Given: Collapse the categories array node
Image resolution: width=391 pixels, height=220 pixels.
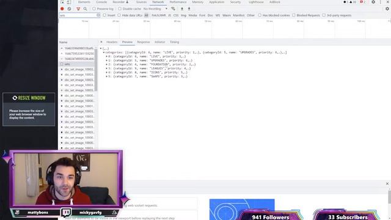Looking at the screenshot, I should tap(104, 53).
